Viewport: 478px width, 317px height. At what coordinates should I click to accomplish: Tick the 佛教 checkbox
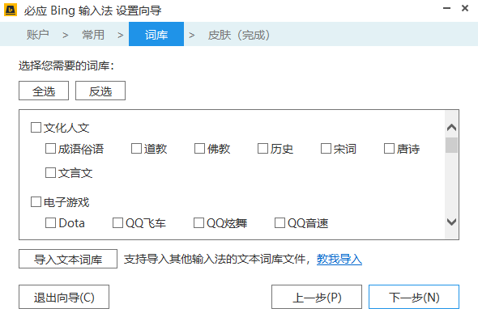(x=199, y=149)
